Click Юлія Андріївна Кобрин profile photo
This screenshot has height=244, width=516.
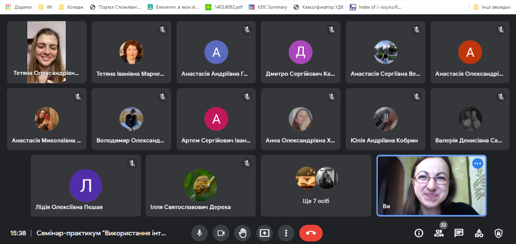(x=385, y=119)
